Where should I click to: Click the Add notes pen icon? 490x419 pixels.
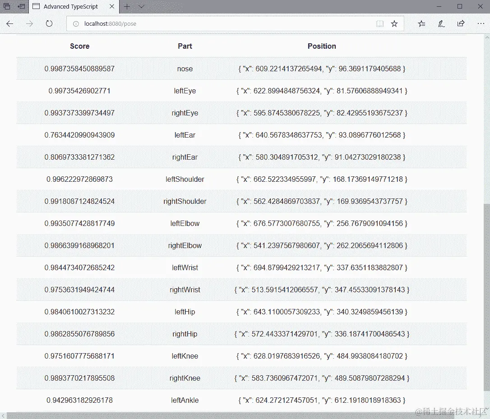click(x=441, y=24)
